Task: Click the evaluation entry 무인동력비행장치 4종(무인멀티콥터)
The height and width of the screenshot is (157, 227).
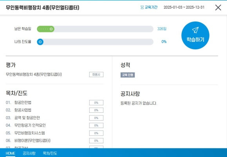Action: (x=34, y=74)
